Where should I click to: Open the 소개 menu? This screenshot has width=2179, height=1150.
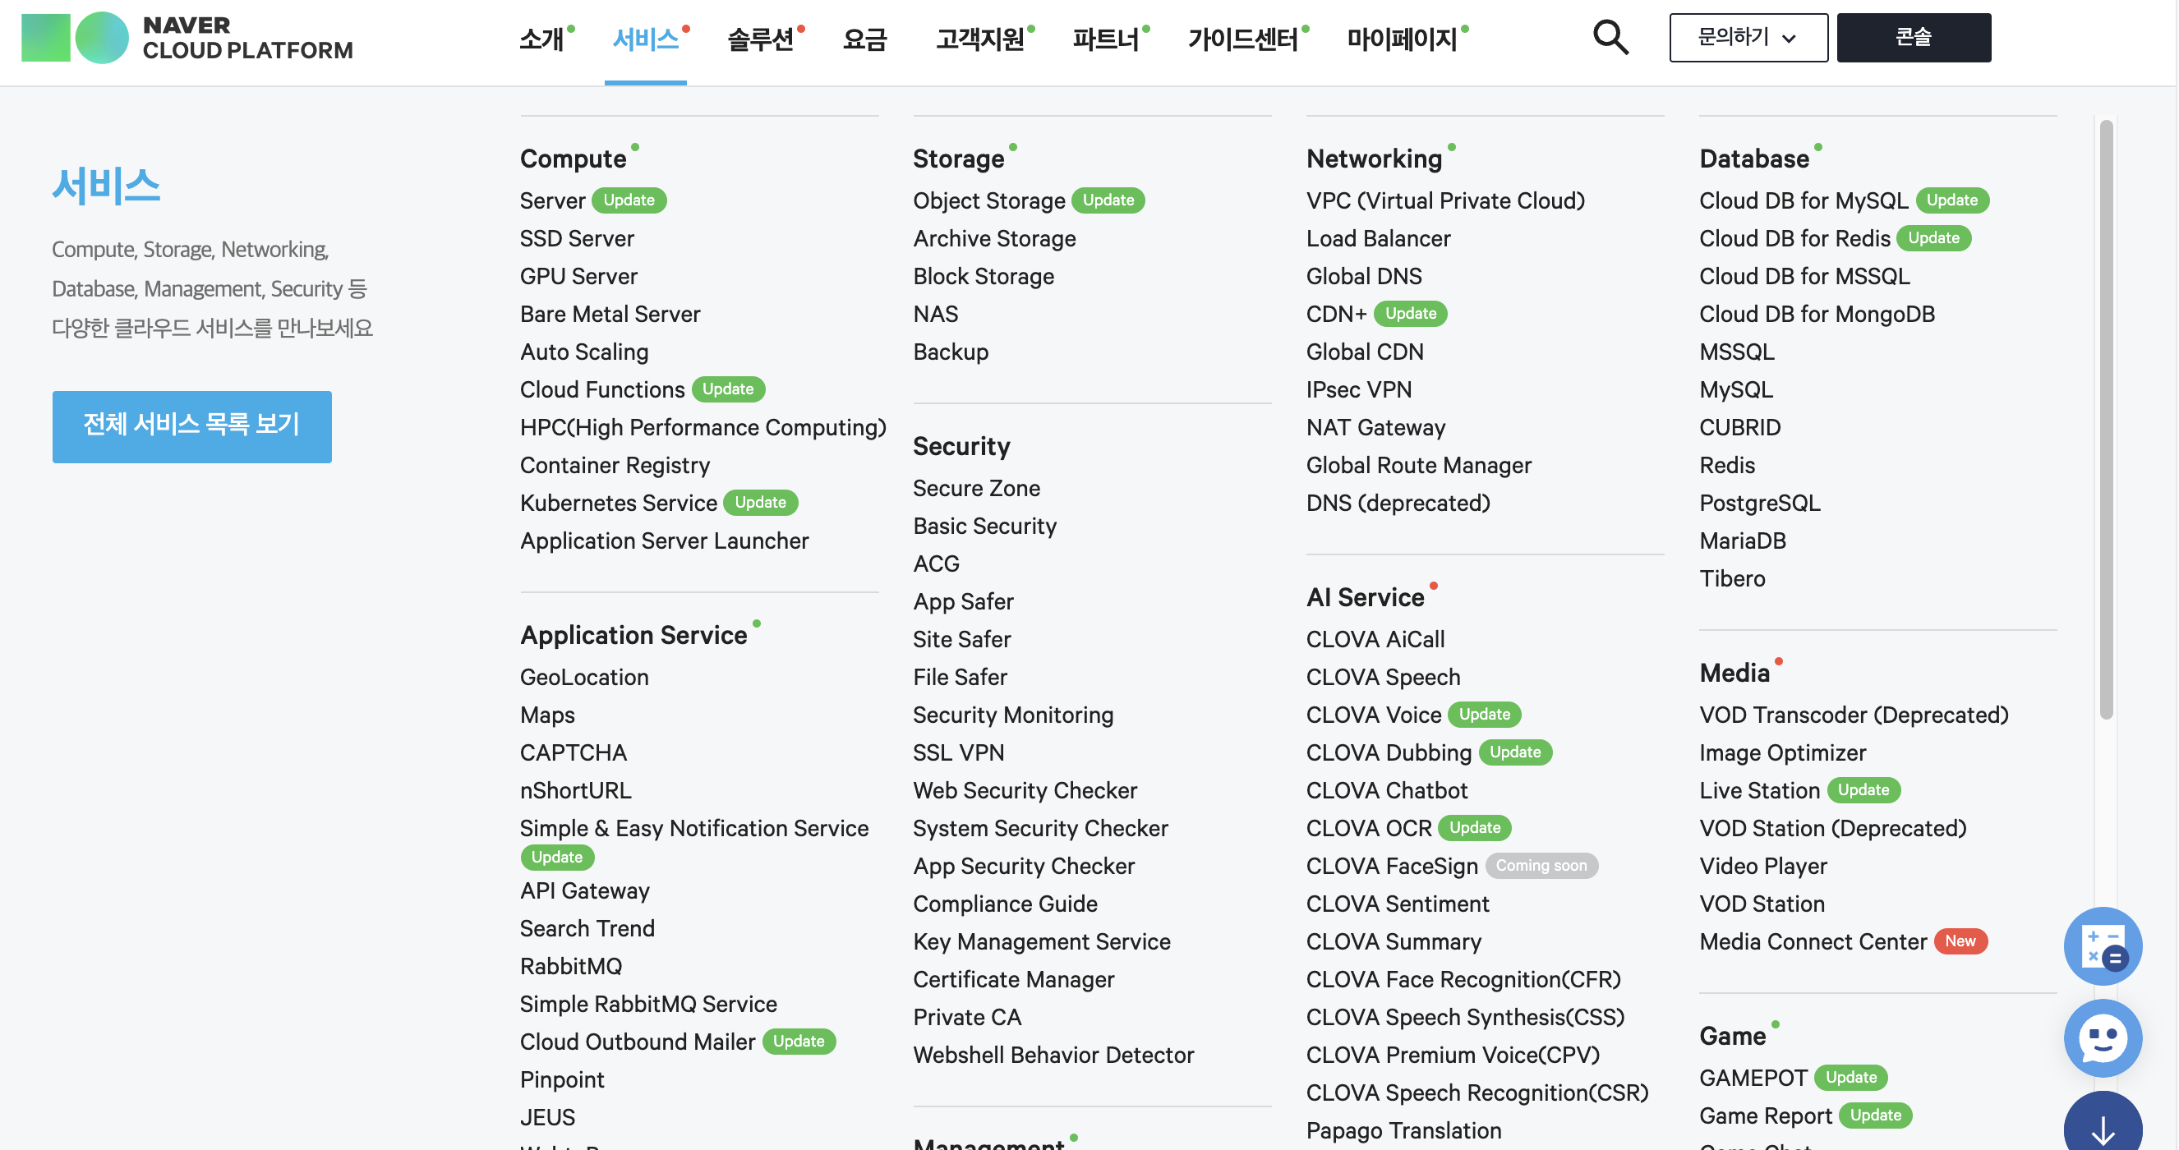541,39
